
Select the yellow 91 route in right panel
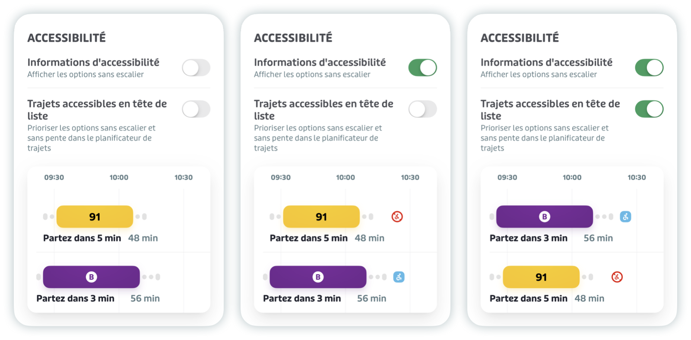[x=541, y=277]
